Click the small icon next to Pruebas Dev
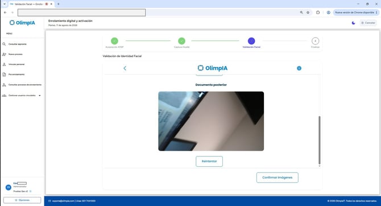 tap(30, 191)
